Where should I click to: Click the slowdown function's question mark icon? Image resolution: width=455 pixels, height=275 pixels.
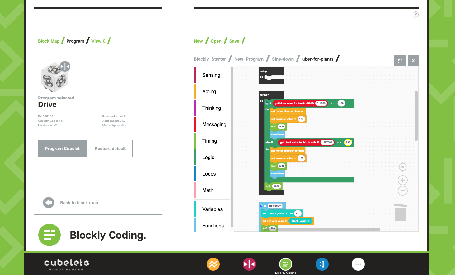coord(261,206)
